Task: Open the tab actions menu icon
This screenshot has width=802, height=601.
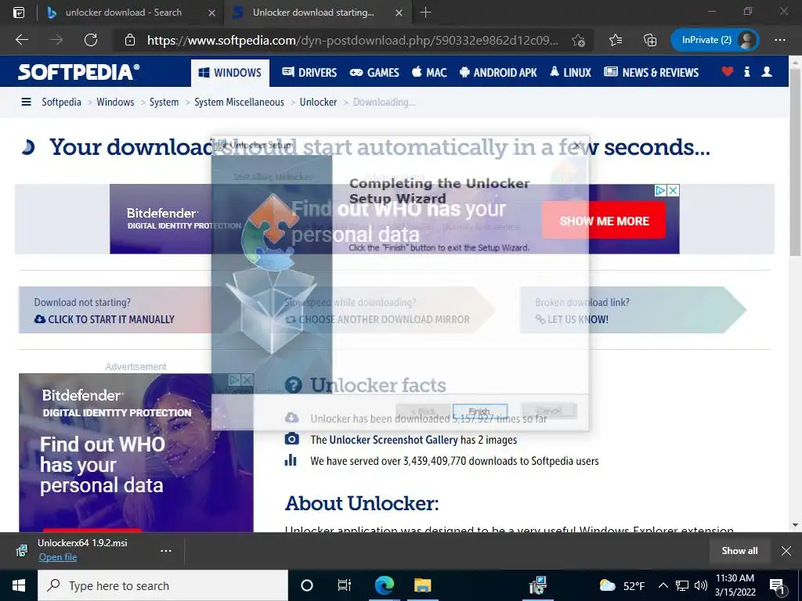Action: coord(19,13)
